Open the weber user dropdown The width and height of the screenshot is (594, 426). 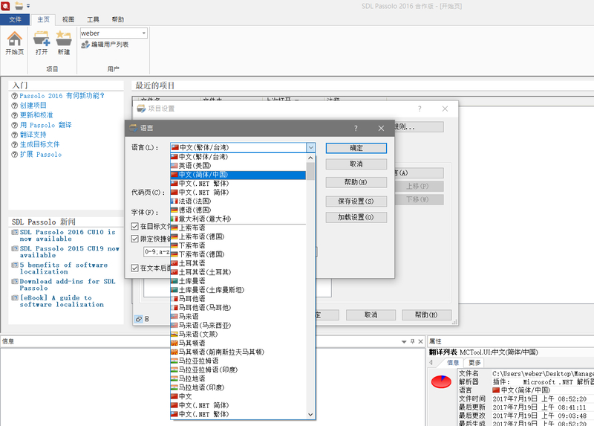143,33
